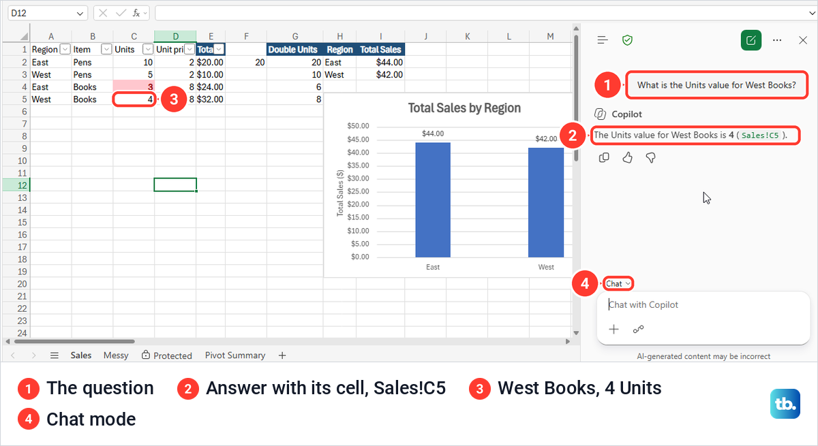Click the Total Sales header cell

click(381, 49)
